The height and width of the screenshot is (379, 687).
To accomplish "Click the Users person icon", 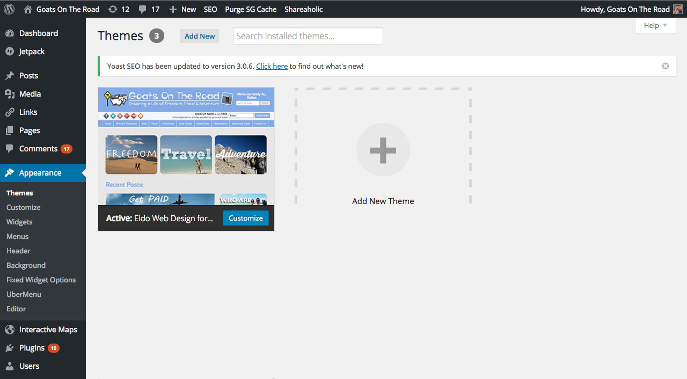I will (10, 366).
